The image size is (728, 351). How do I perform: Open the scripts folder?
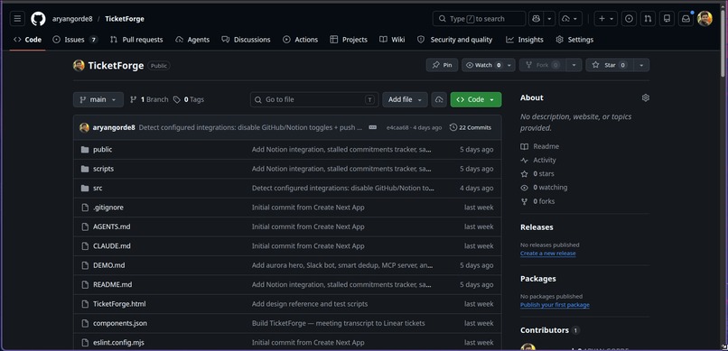pyautogui.click(x=103, y=169)
